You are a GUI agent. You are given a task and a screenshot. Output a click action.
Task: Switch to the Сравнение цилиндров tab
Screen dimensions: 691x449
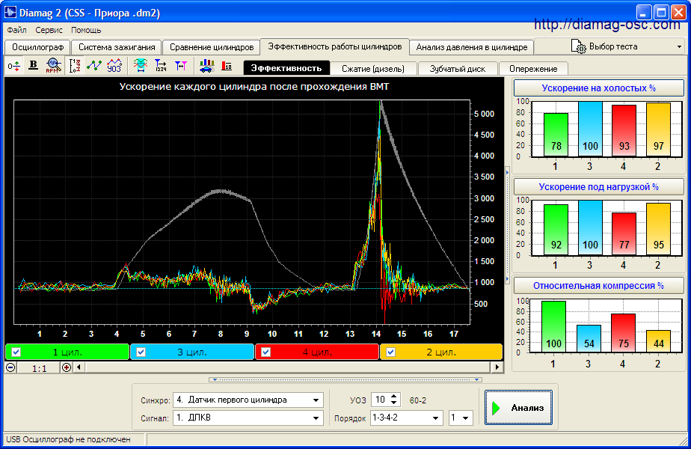point(212,47)
